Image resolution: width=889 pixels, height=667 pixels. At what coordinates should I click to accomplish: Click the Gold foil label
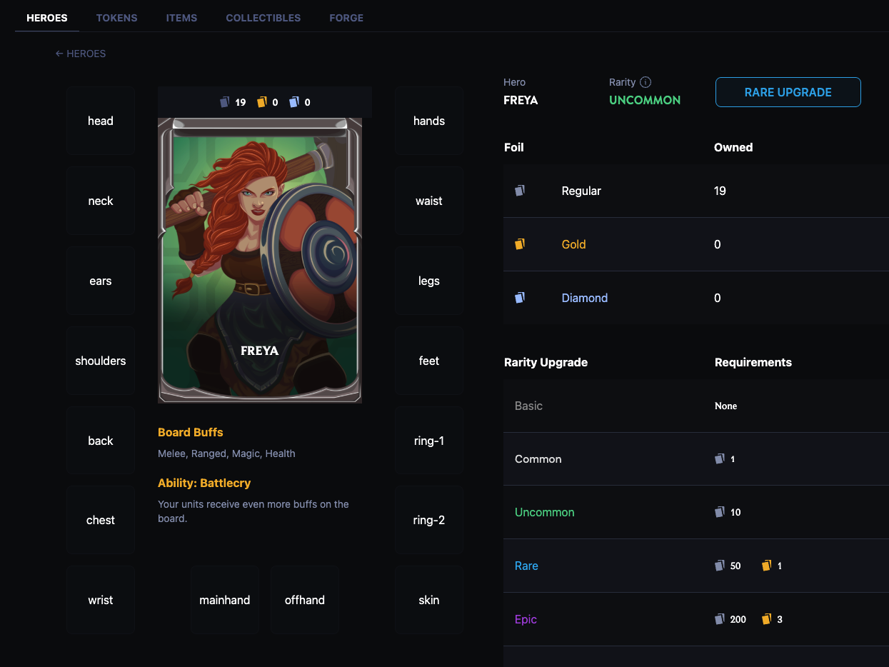573,244
